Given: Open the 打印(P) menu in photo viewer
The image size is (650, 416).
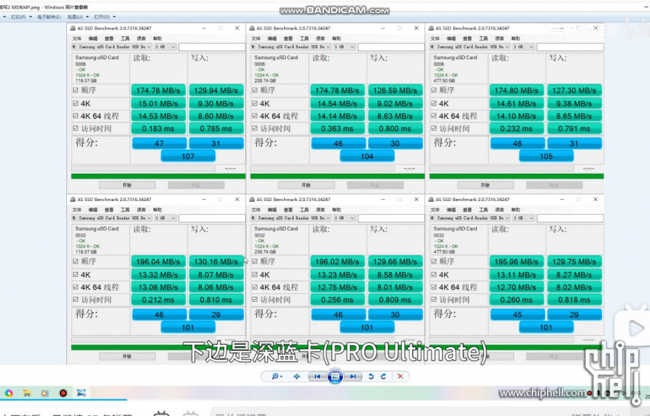Looking at the screenshot, I should [21, 17].
